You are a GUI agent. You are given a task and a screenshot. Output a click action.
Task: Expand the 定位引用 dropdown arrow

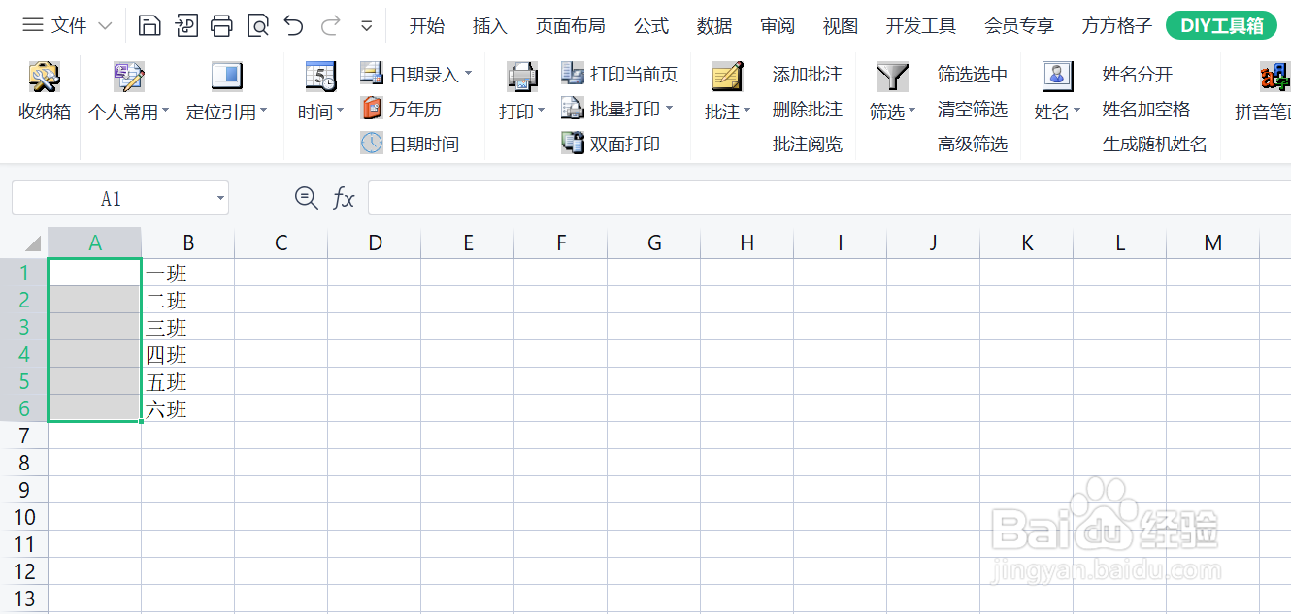[x=263, y=112]
